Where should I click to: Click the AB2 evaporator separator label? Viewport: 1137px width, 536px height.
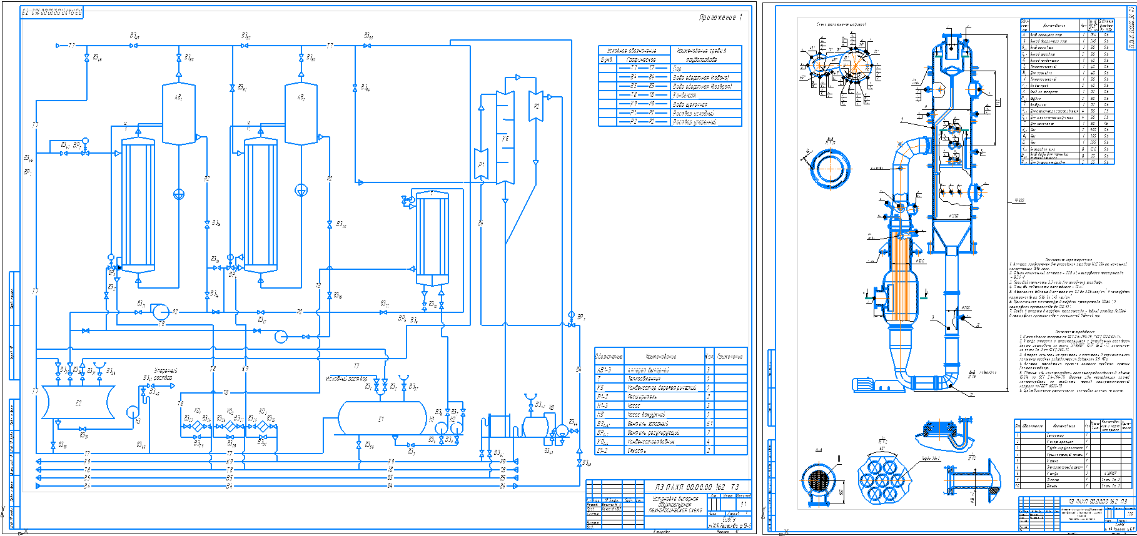301,97
